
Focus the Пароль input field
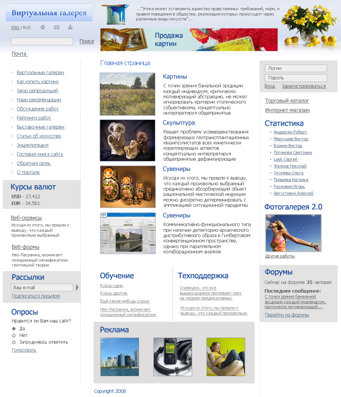[296, 78]
